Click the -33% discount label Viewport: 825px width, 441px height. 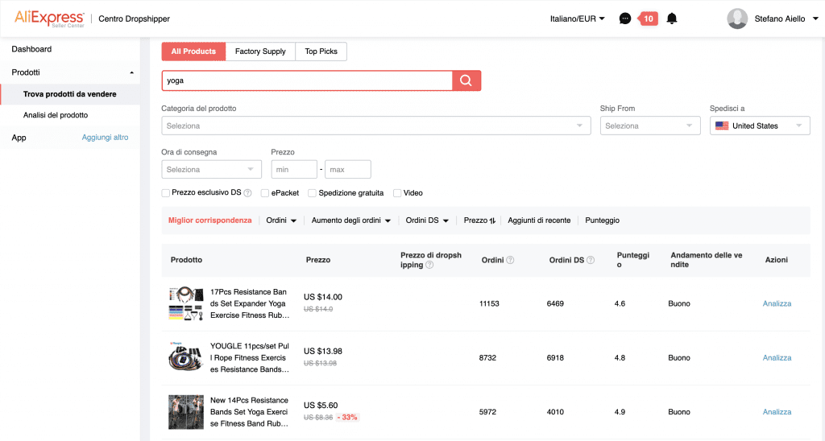pos(347,418)
